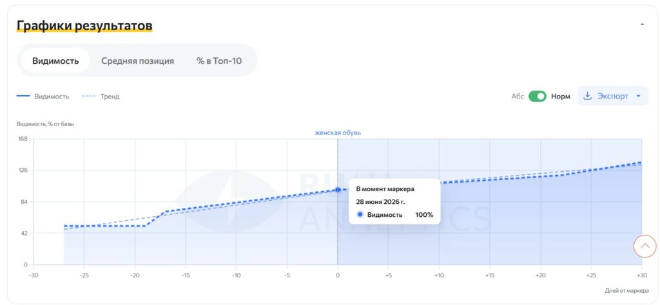
Task: Click the +10 tick on the x-axis
Action: pyautogui.click(x=439, y=275)
